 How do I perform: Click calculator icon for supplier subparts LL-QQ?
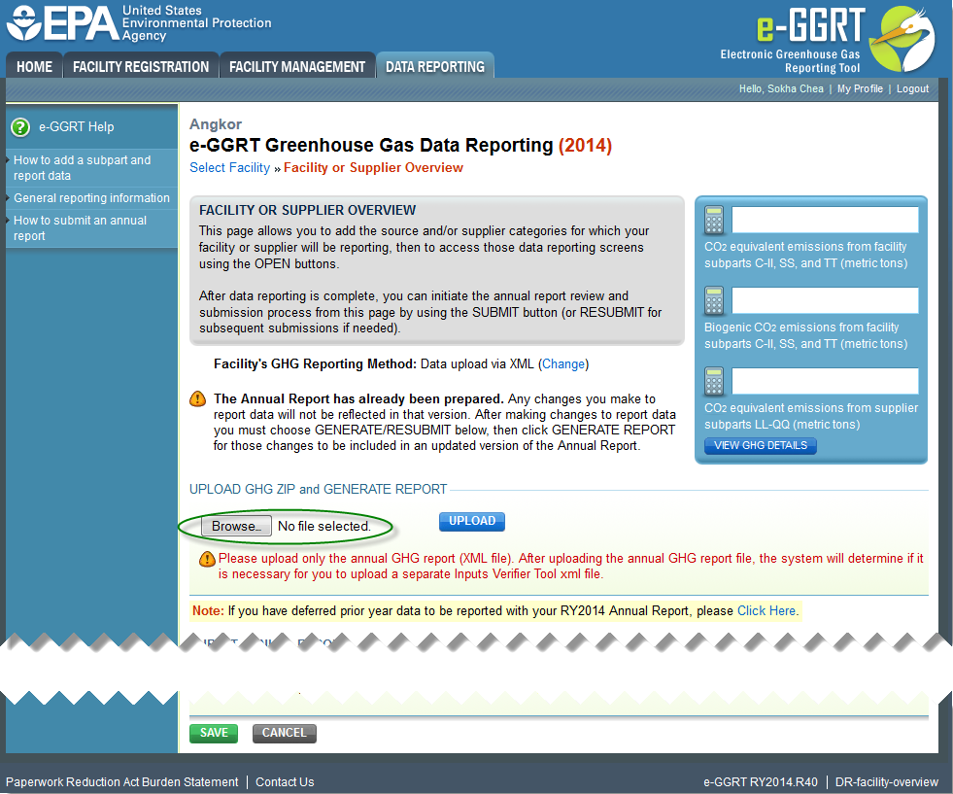(714, 381)
